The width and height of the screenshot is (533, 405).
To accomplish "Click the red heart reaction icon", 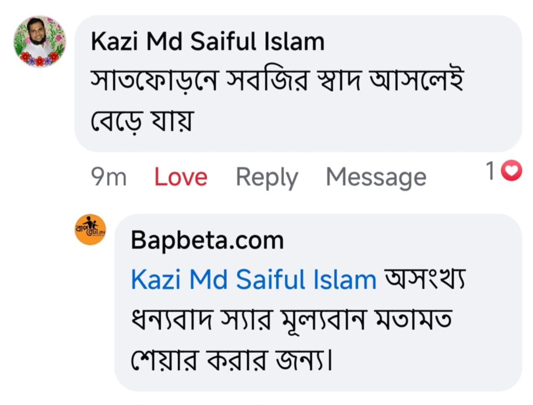I will [511, 171].
